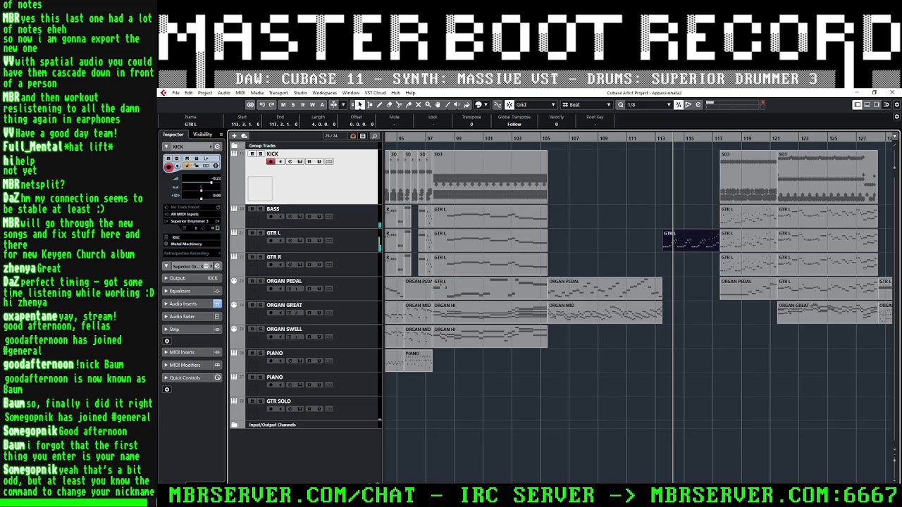Open info line settings gear

pyautogui.click(x=896, y=117)
